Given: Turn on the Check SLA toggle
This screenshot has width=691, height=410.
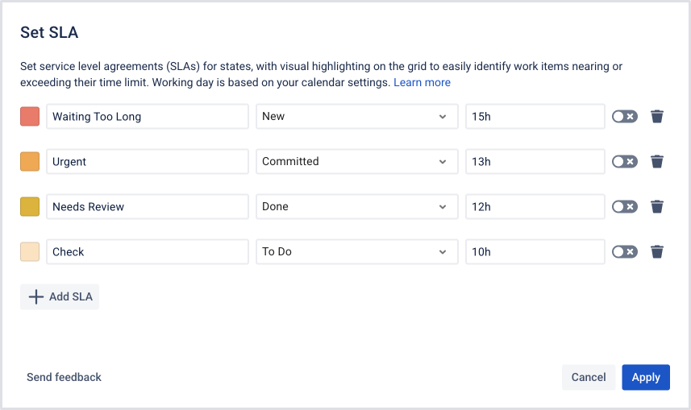Looking at the screenshot, I should tap(625, 252).
